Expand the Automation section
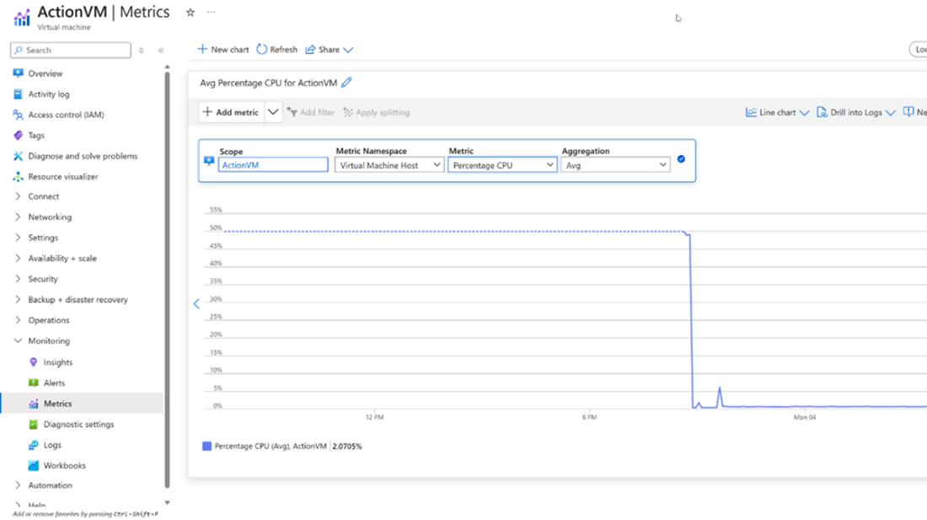This screenshot has width=927, height=520. [x=18, y=485]
